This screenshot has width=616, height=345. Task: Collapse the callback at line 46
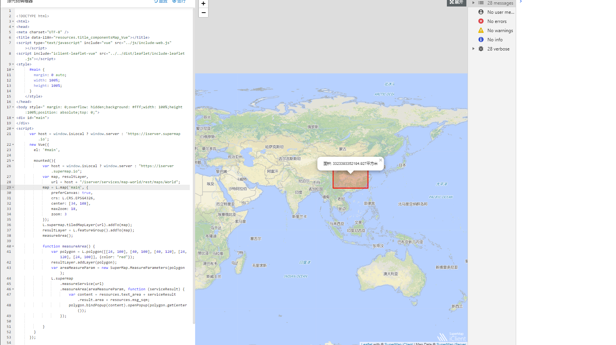pos(13,289)
